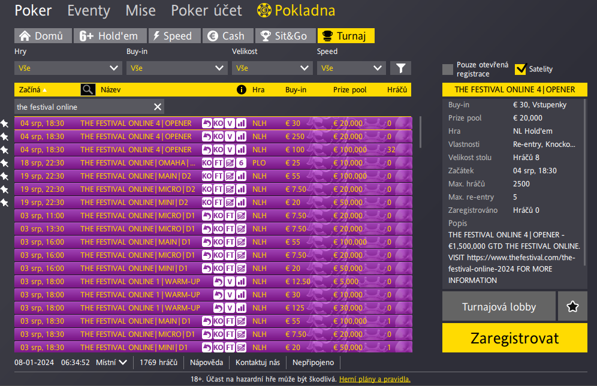Screen dimensions: 597x386
Task: Click FT icon in 13:30 MICRO|D1 row
Action: [230, 229]
